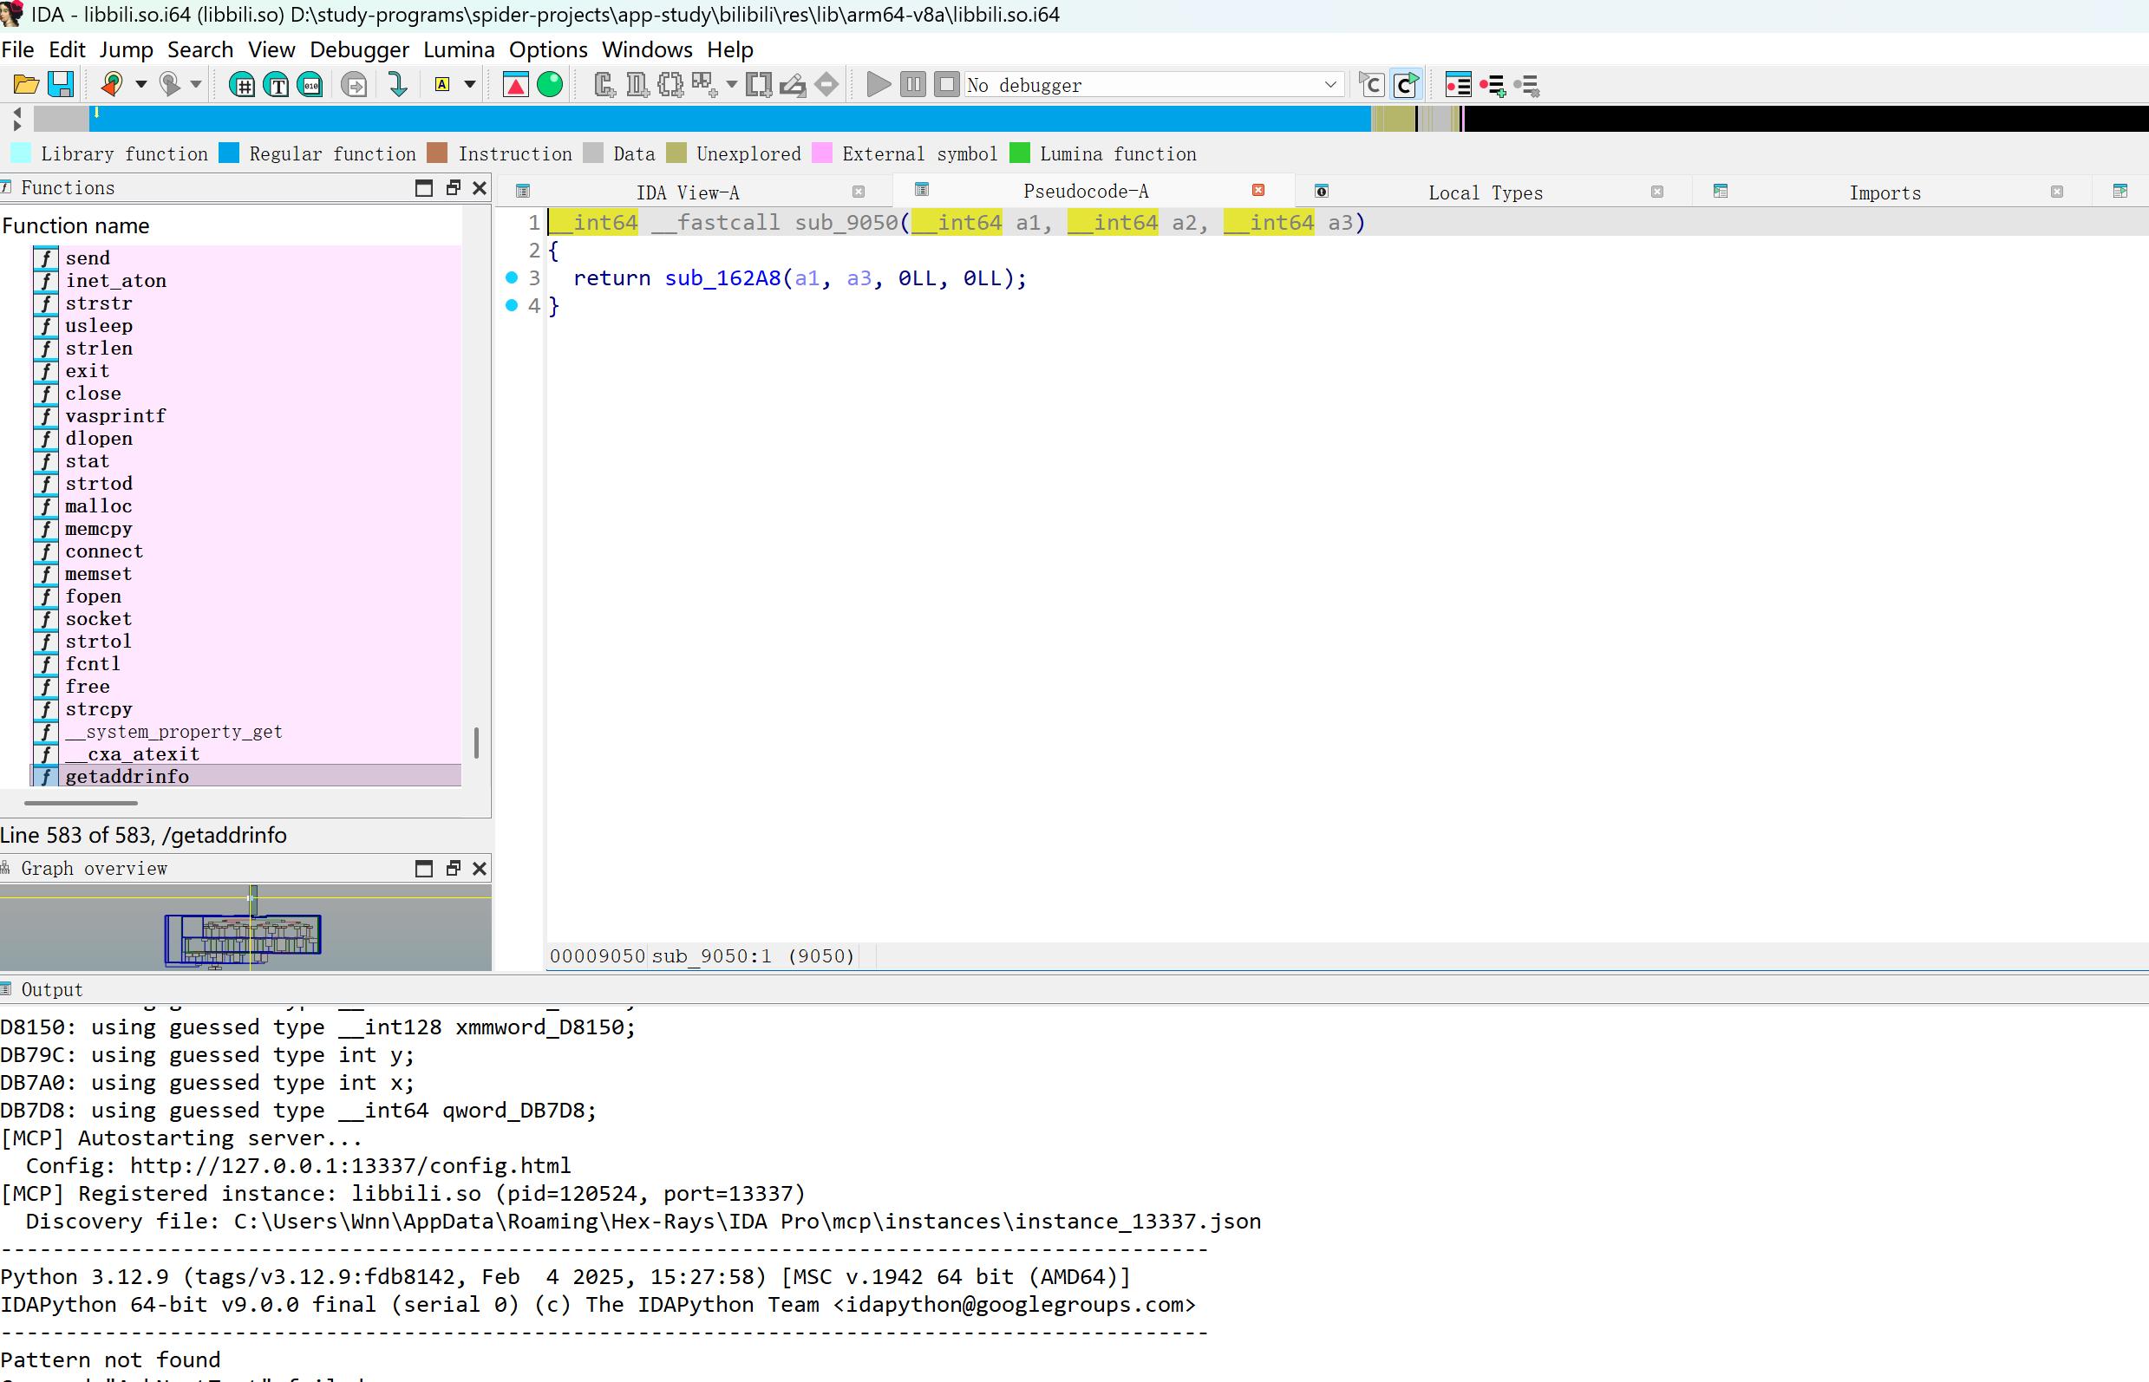The width and height of the screenshot is (2149, 1382).
Task: Open the Jump menu
Action: [126, 49]
